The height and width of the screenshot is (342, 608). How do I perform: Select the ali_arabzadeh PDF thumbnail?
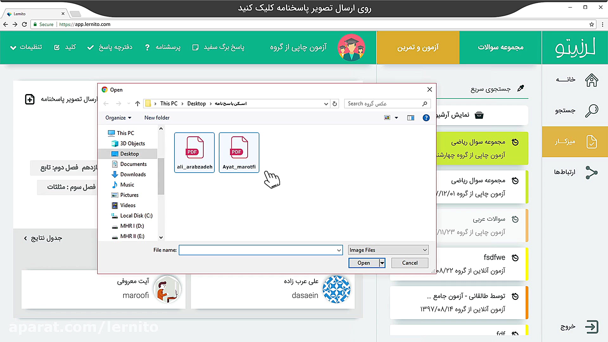[194, 152]
